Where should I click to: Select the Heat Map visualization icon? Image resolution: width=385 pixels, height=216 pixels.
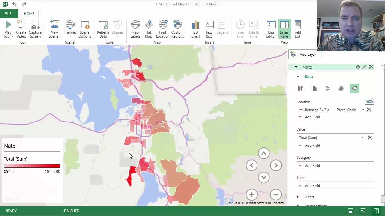tap(341, 88)
